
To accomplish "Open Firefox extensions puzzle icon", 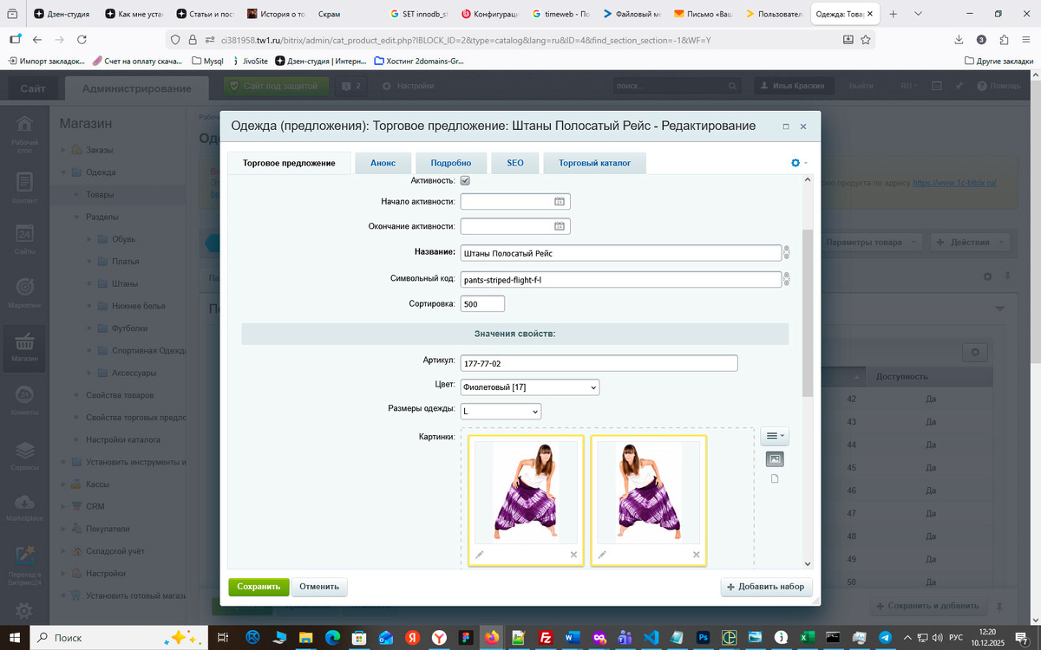I will [1003, 40].
